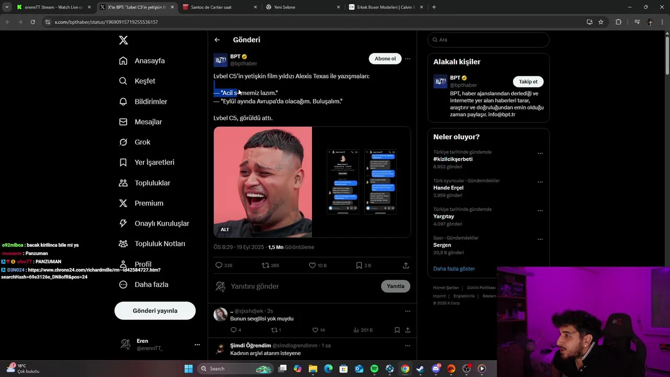Open BPT avatar on the post
The height and width of the screenshot is (377, 670).
click(220, 60)
